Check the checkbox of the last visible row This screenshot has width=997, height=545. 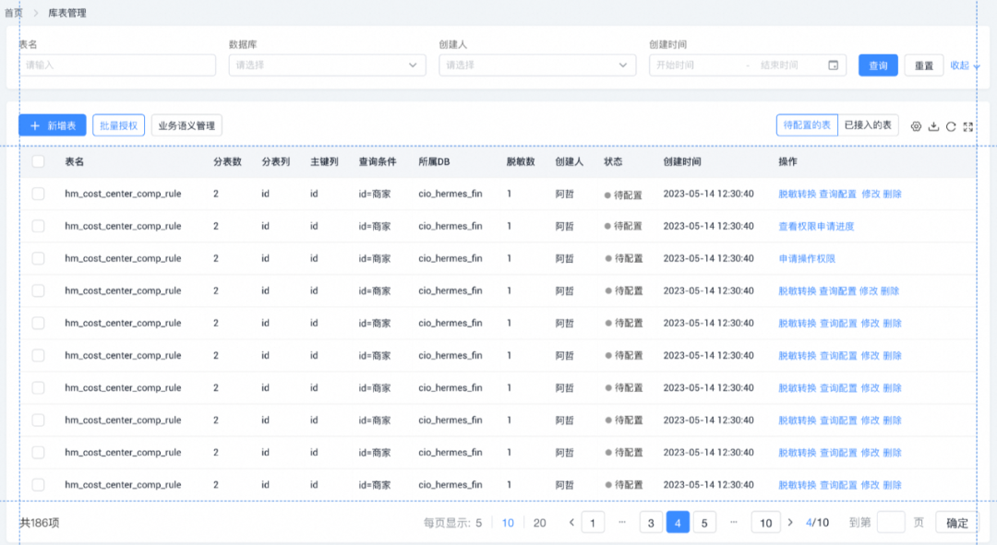(x=38, y=484)
